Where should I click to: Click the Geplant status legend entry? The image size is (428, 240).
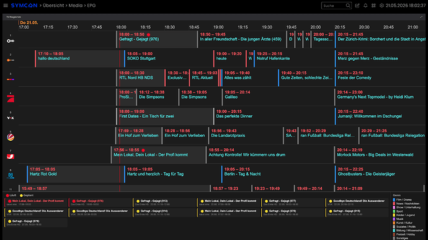pos(27,195)
